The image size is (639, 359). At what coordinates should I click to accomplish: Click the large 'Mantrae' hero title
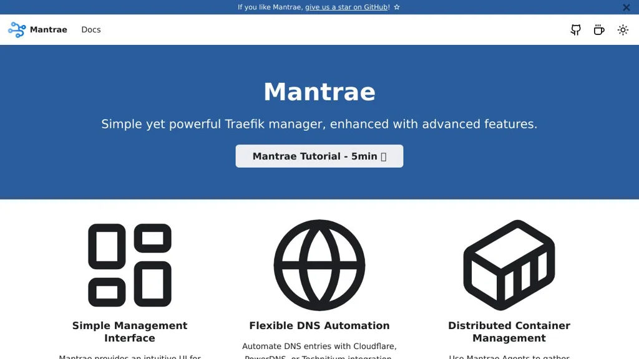click(x=319, y=92)
